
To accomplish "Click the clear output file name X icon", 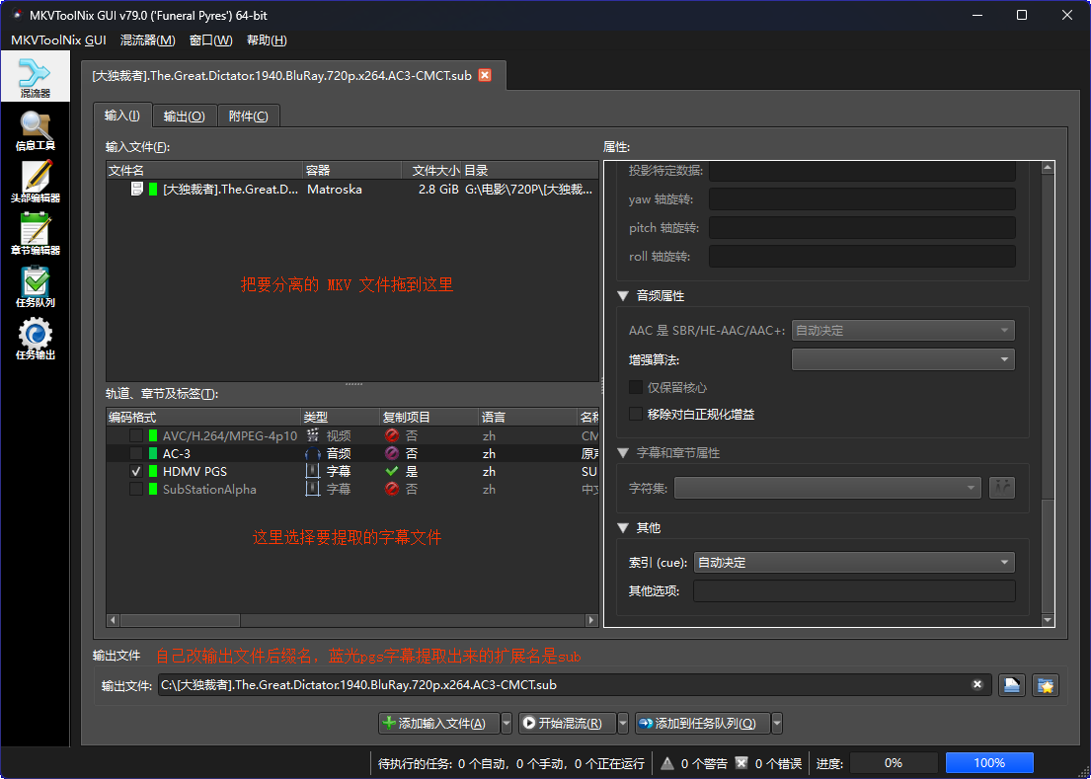I will pos(976,684).
